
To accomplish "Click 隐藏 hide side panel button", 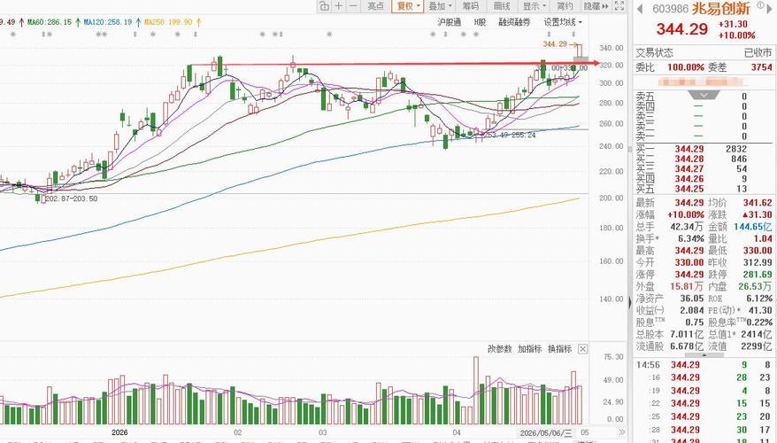I will [596, 6].
